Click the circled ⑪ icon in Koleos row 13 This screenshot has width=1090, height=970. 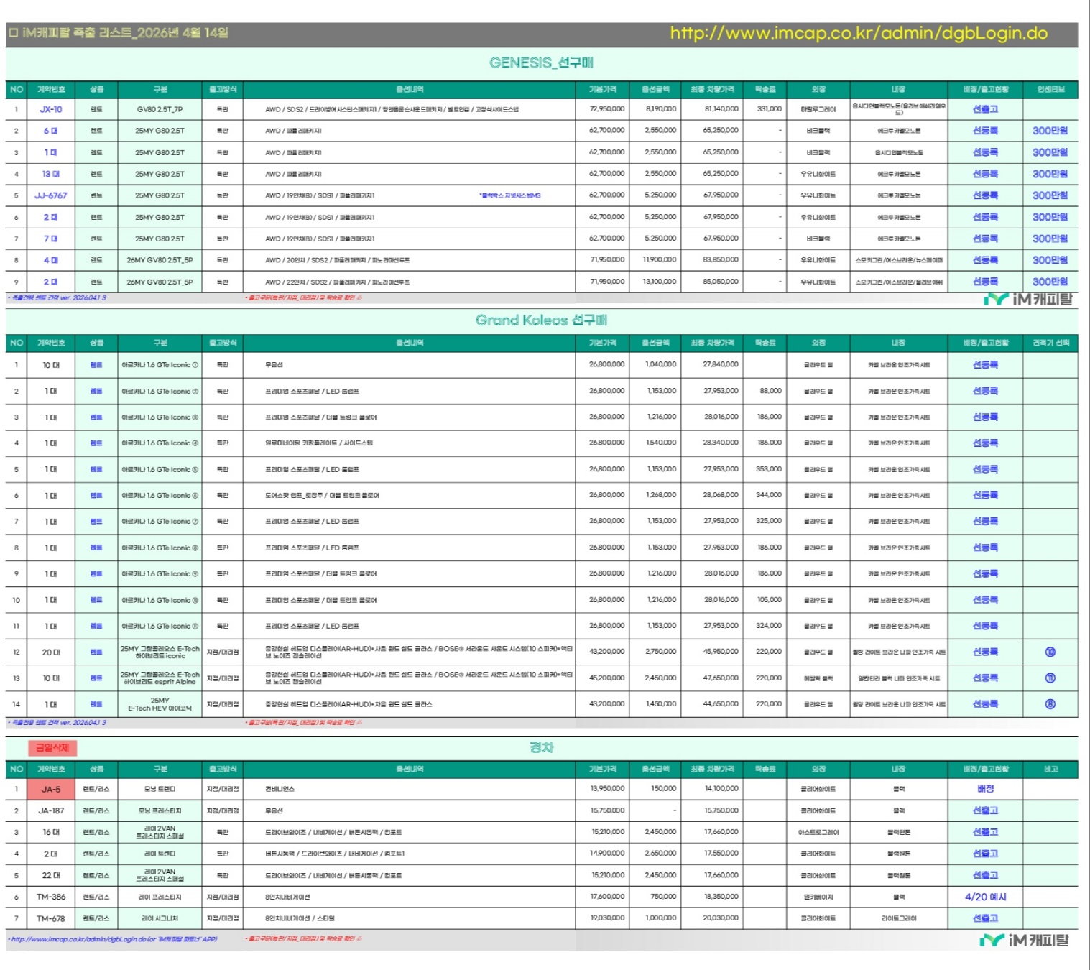(x=1050, y=678)
